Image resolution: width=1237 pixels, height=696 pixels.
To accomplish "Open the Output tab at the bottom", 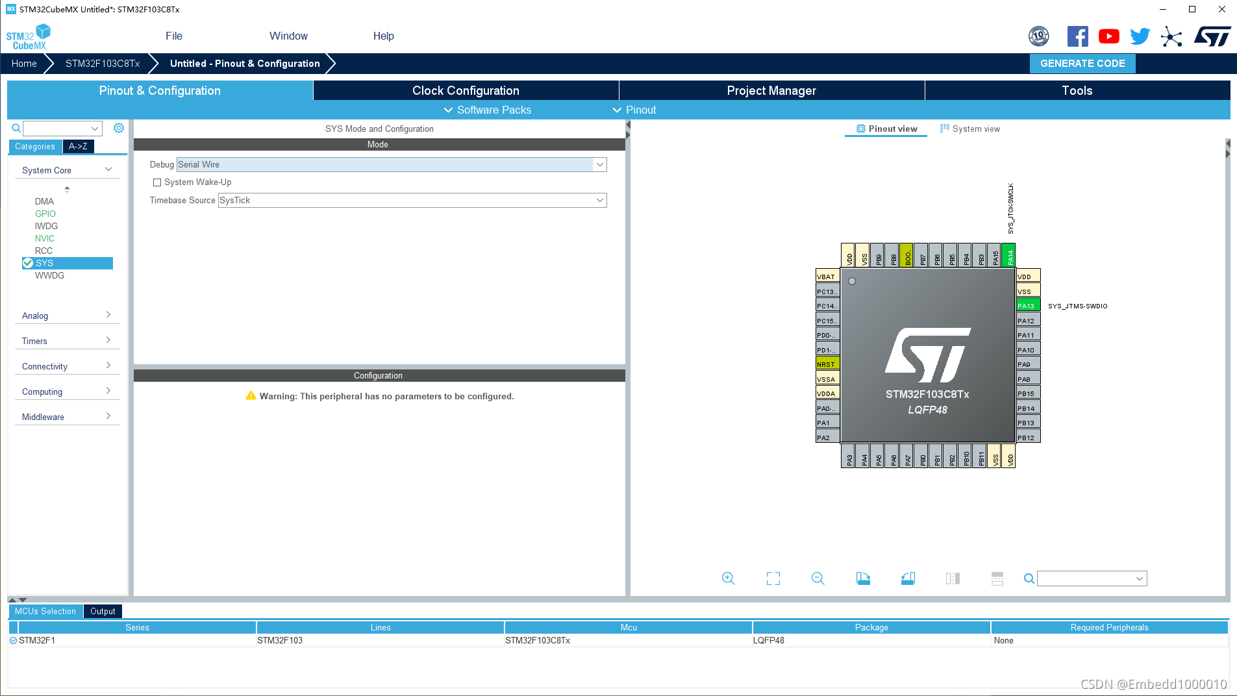I will (103, 611).
